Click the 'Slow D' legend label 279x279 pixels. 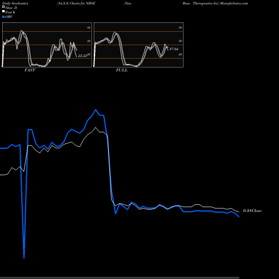tap(11, 8)
